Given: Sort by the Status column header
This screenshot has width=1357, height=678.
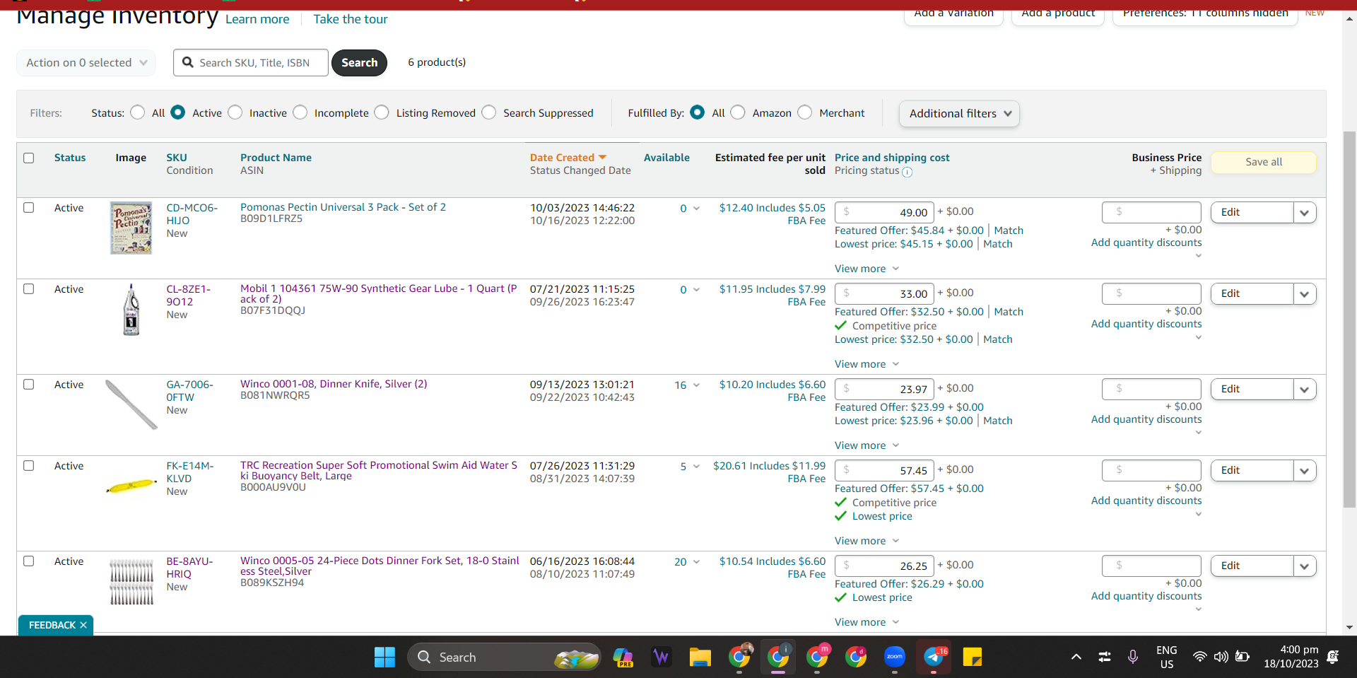Looking at the screenshot, I should [70, 158].
